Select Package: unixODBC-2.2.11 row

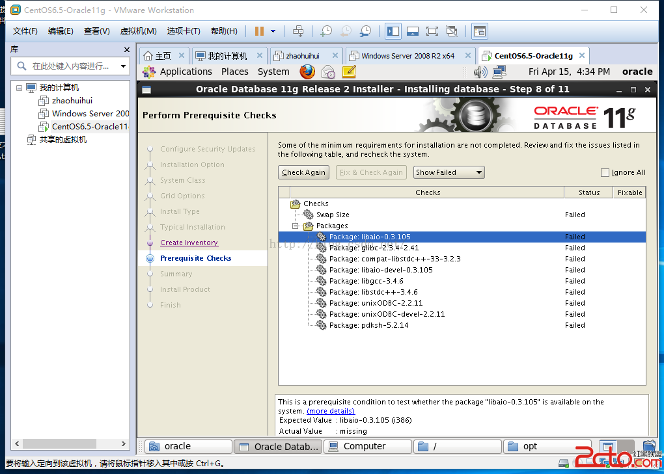tap(462, 303)
